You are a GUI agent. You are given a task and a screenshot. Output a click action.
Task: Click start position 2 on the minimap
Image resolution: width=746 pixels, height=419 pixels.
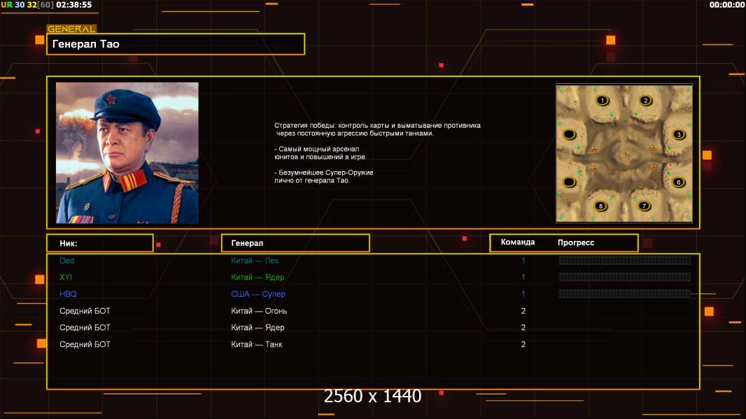tap(645, 100)
